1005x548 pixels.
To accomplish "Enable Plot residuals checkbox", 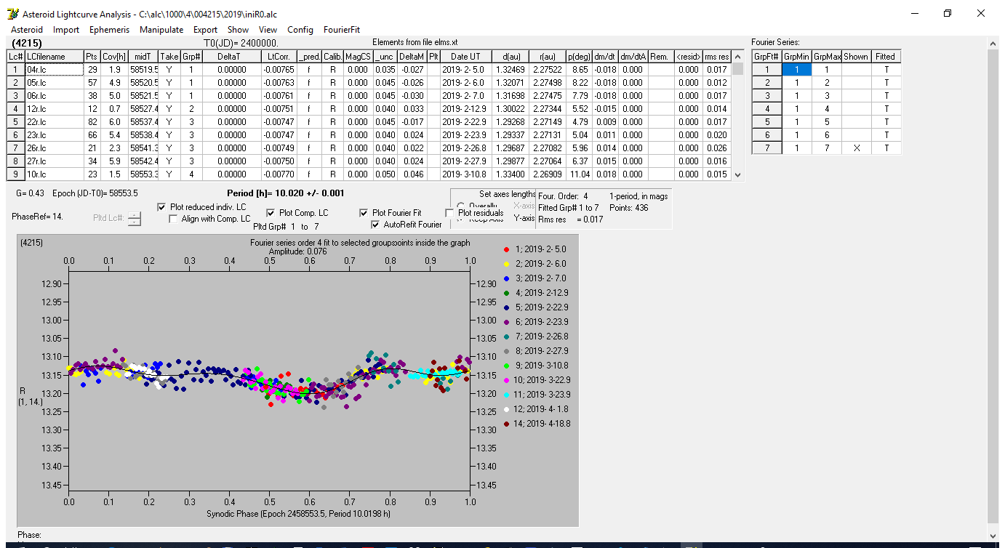I will 449,213.
